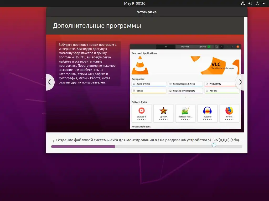
Task: Open the Graphics & Photography category
Action: [185, 91]
